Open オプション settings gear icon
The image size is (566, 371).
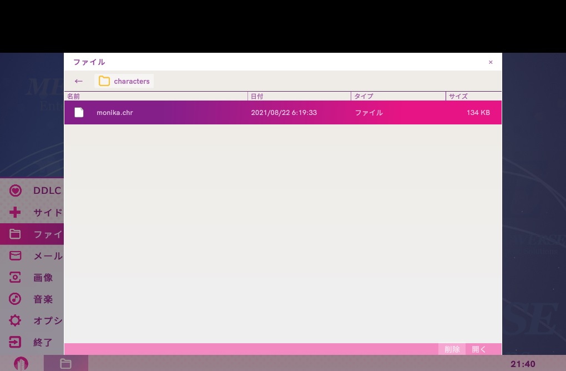[16, 320]
